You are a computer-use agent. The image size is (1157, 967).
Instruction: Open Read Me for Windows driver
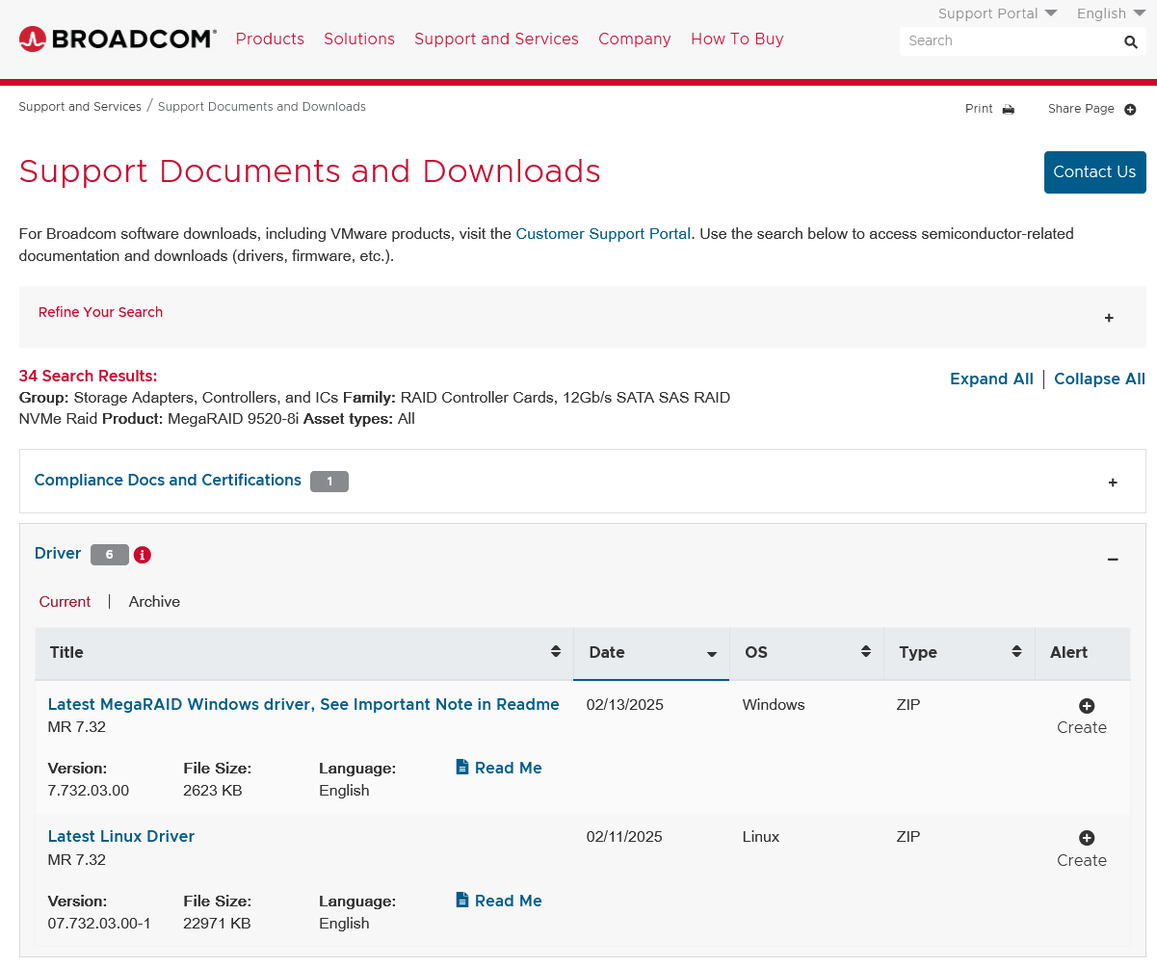[x=498, y=768]
